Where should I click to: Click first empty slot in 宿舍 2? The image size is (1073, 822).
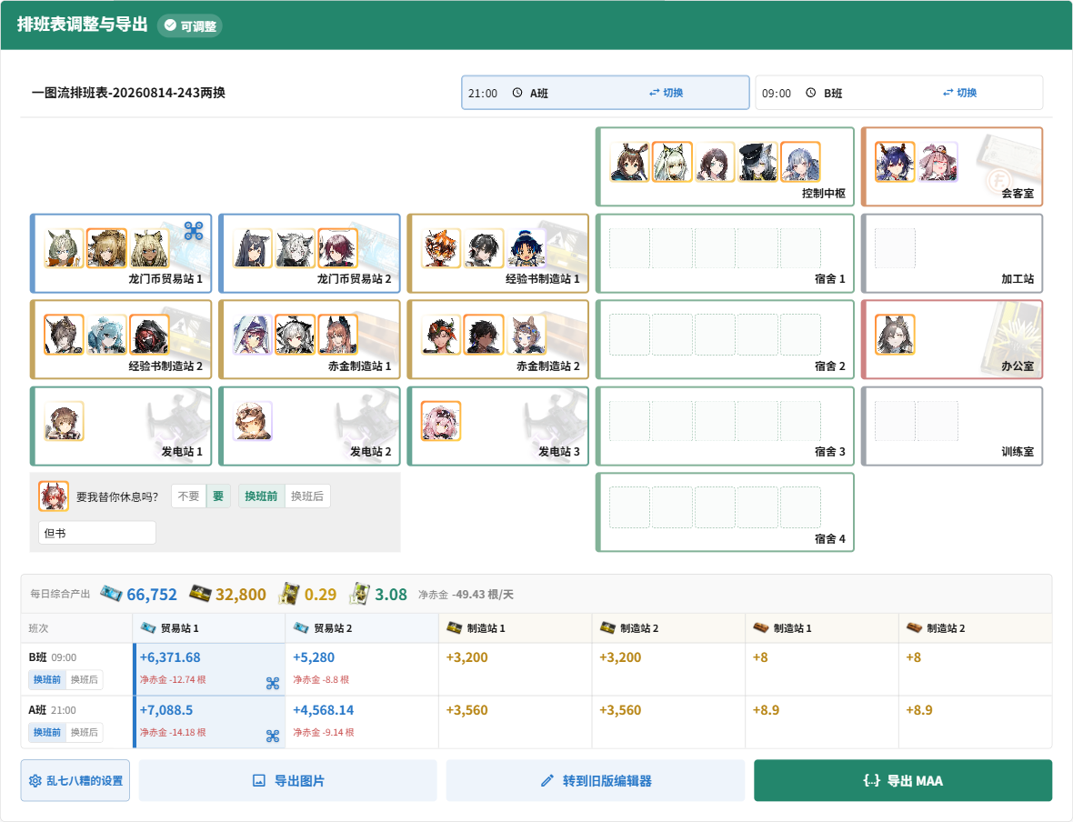point(629,335)
